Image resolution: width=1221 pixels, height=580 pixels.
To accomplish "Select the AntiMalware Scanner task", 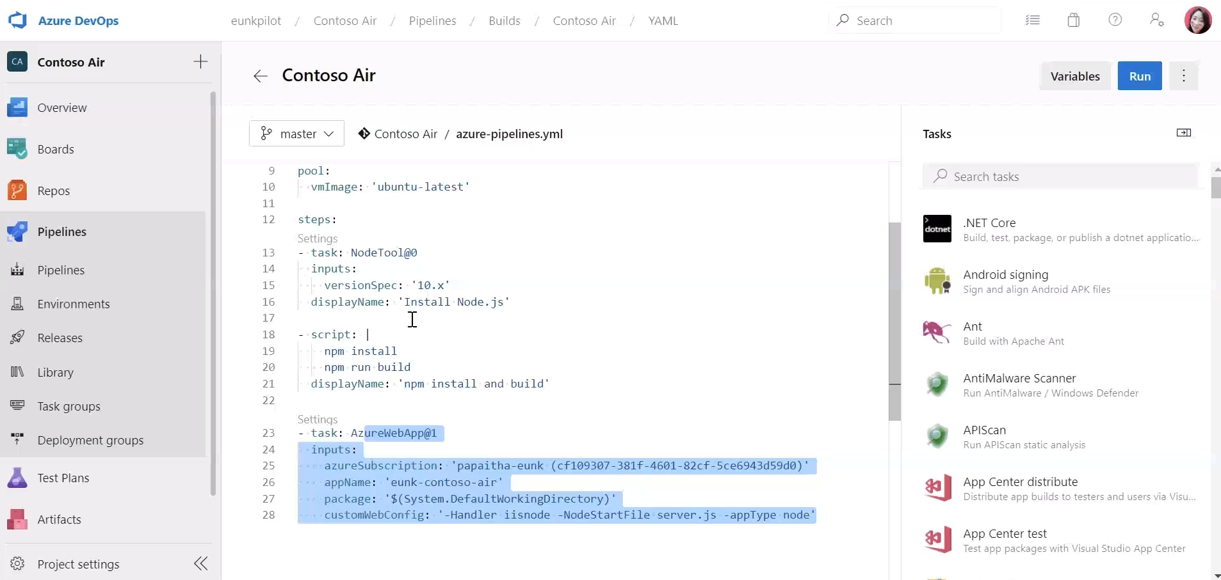I will [1061, 385].
